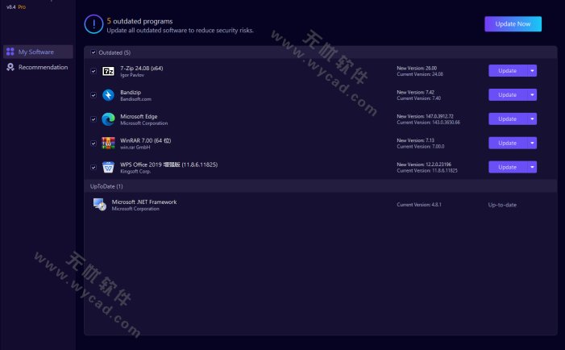Click the Bandisoft.com publisher text

[136, 99]
